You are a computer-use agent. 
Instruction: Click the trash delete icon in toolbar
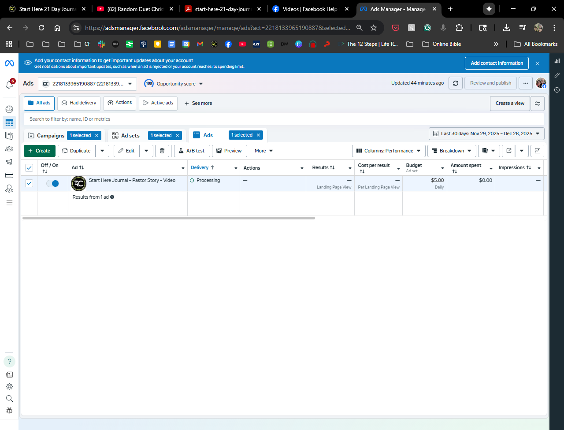point(162,151)
